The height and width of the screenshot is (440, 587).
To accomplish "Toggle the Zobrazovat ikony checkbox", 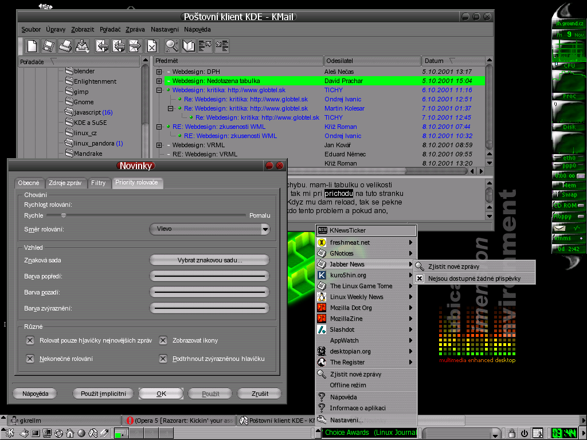I will click(x=163, y=340).
